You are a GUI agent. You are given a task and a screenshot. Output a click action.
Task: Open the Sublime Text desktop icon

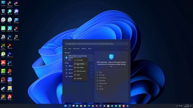click(x=3, y=97)
